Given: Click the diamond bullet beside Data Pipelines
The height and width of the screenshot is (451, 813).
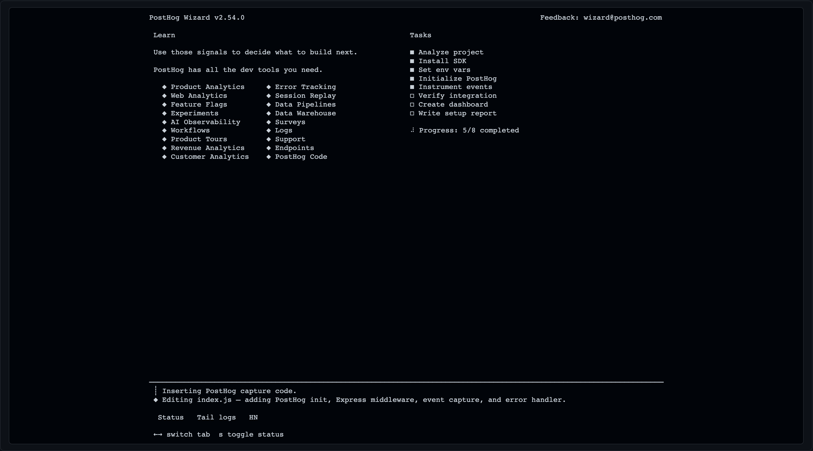Looking at the screenshot, I should click(x=269, y=105).
